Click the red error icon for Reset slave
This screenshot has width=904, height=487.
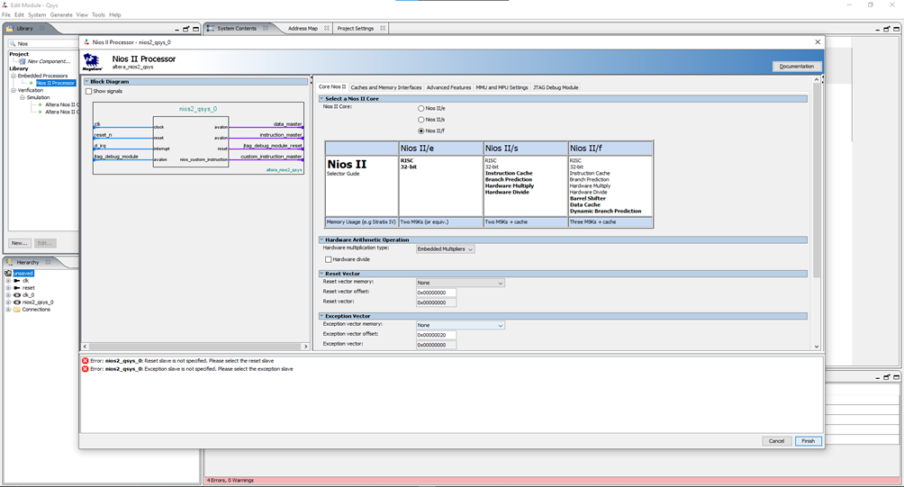tap(86, 361)
